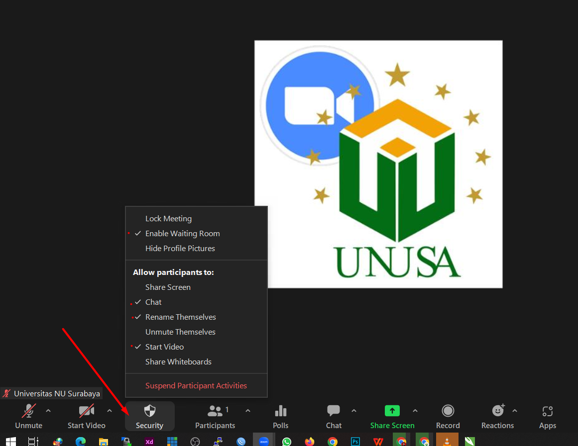
Task: Open the Polls bar-chart icon
Action: tap(280, 411)
